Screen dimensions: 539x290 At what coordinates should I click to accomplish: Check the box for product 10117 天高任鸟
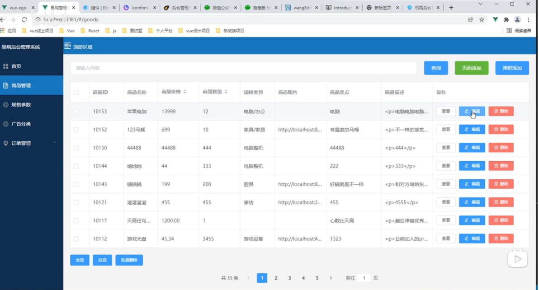click(76, 221)
